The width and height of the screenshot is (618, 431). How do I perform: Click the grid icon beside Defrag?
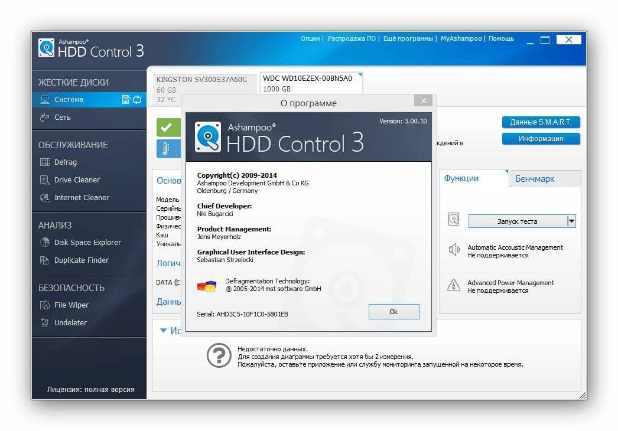click(45, 162)
